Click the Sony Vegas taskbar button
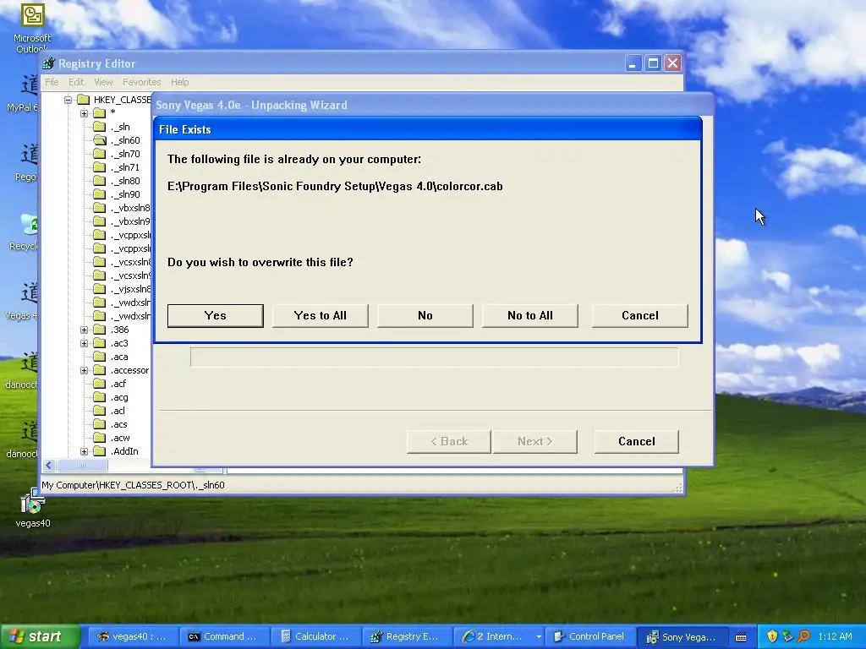 [x=682, y=637]
